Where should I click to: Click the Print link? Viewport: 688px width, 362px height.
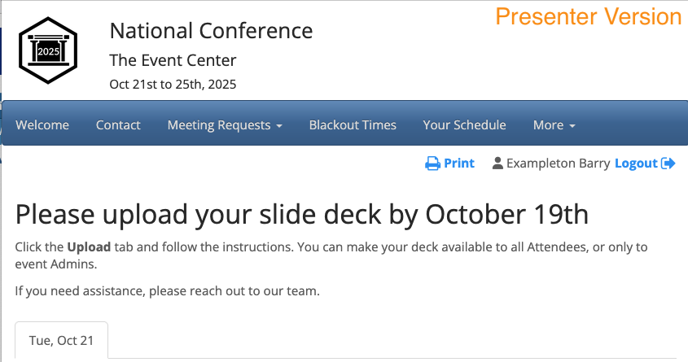point(458,164)
